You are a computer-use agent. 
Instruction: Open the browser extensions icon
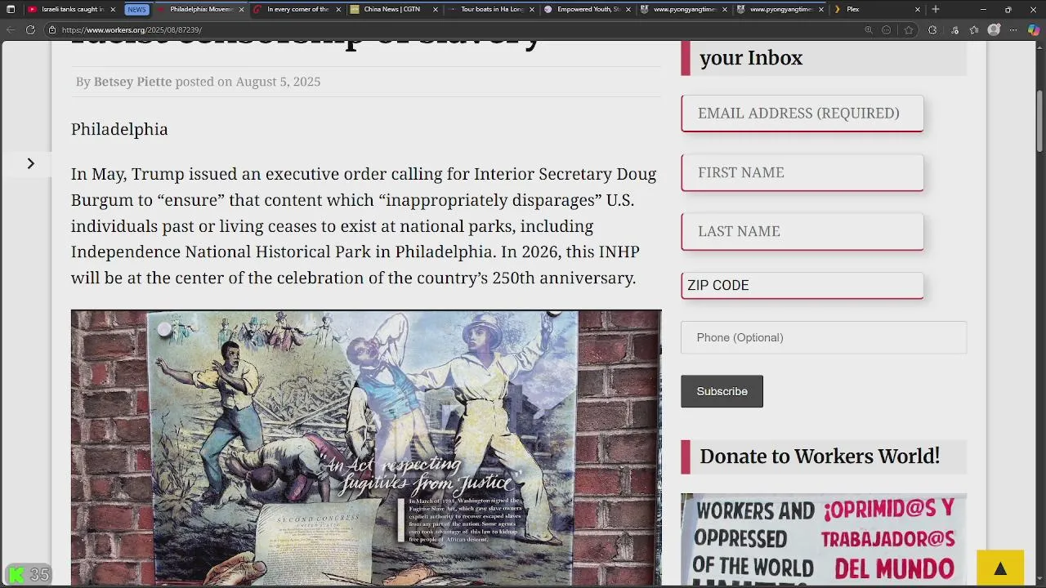point(932,30)
